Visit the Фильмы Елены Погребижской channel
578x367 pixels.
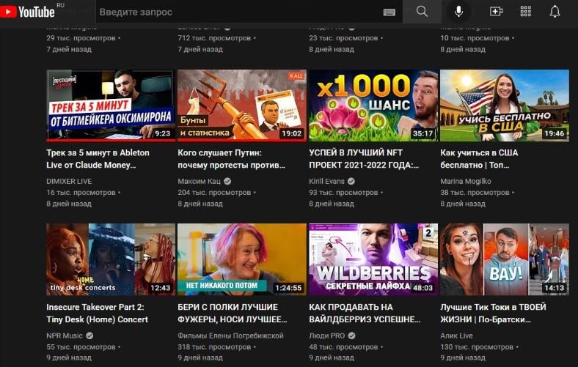tap(230, 336)
